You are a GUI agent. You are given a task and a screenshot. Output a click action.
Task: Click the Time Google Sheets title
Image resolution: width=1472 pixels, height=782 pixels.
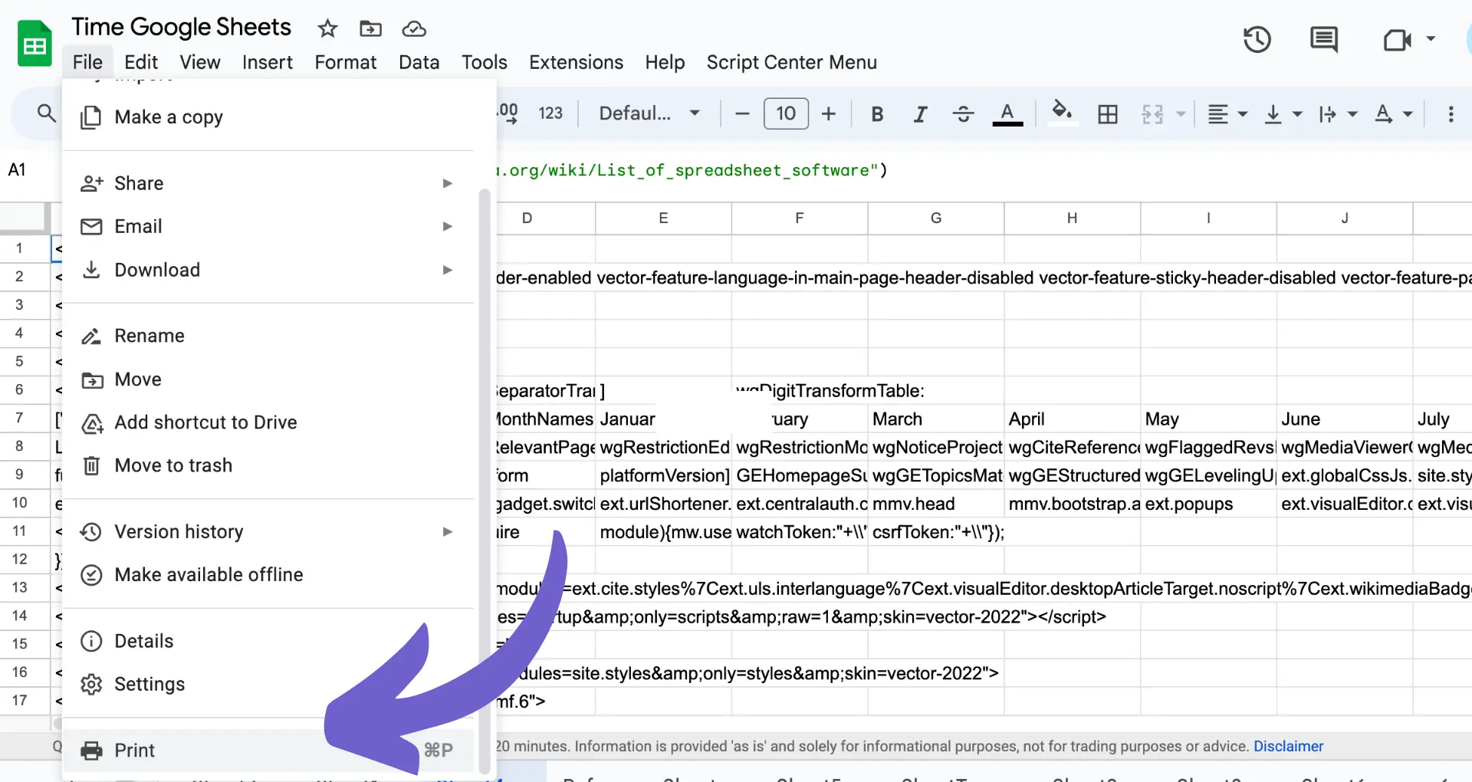coord(182,27)
